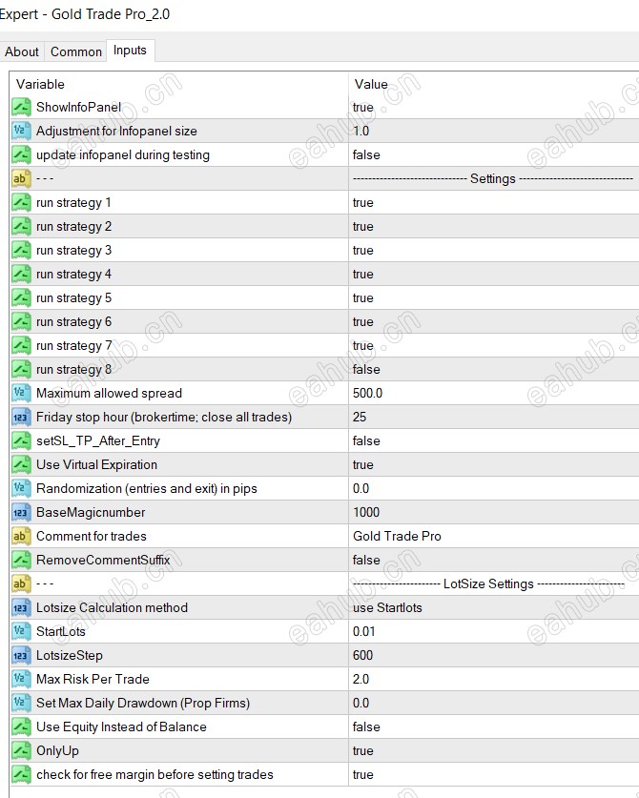
Task: Click the Use Virtual Expiration icon
Action: coord(21,464)
